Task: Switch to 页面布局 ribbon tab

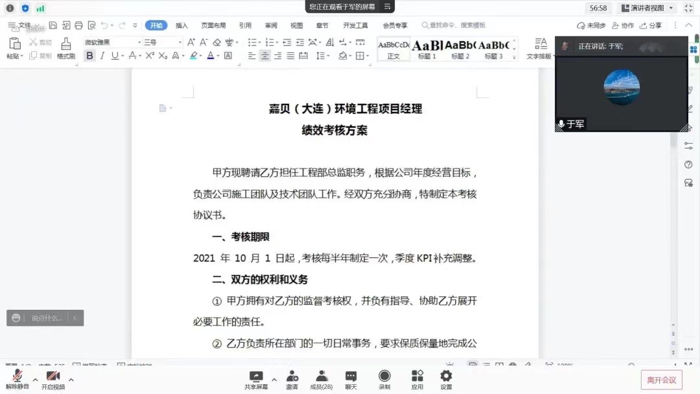Action: point(213,25)
